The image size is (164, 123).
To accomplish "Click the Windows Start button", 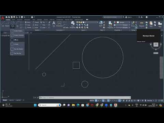I will 35,105.
